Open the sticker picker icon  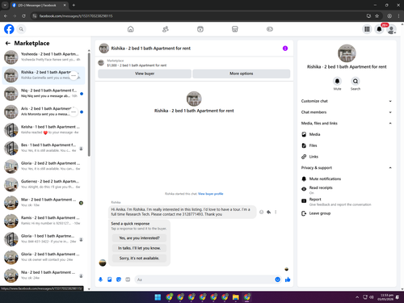coord(119,280)
